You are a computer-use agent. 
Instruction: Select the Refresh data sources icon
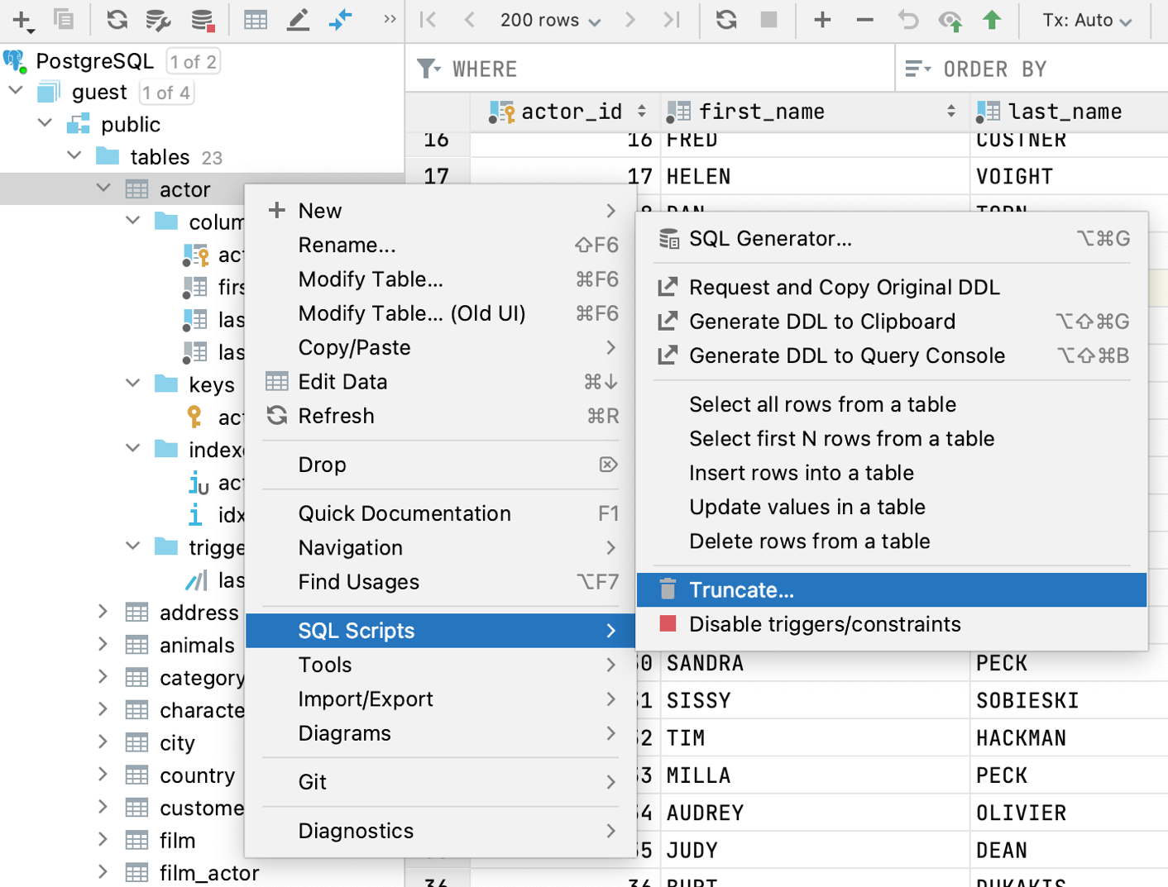pos(116,19)
